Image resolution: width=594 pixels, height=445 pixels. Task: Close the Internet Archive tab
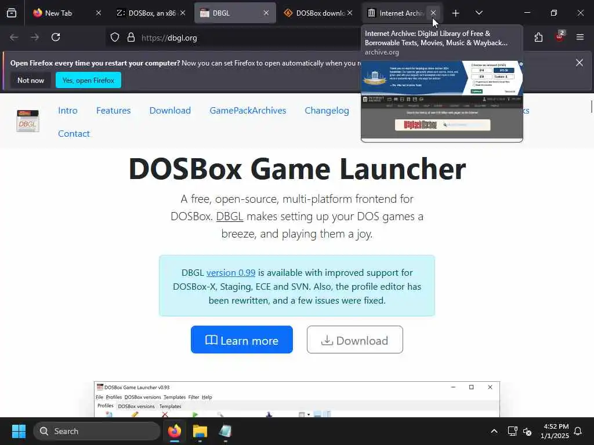[x=433, y=13]
